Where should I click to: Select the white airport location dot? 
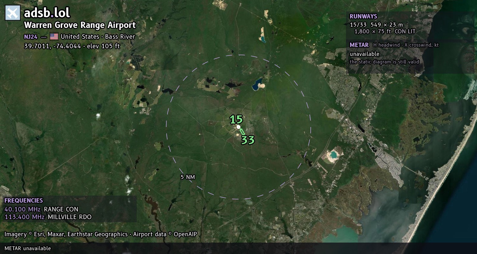click(238, 127)
